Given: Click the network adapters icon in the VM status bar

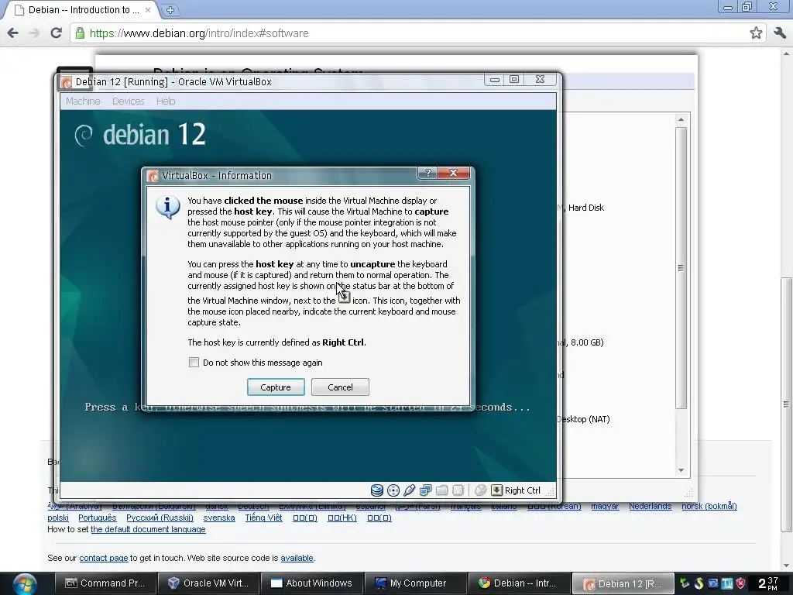Looking at the screenshot, I should tap(425, 490).
